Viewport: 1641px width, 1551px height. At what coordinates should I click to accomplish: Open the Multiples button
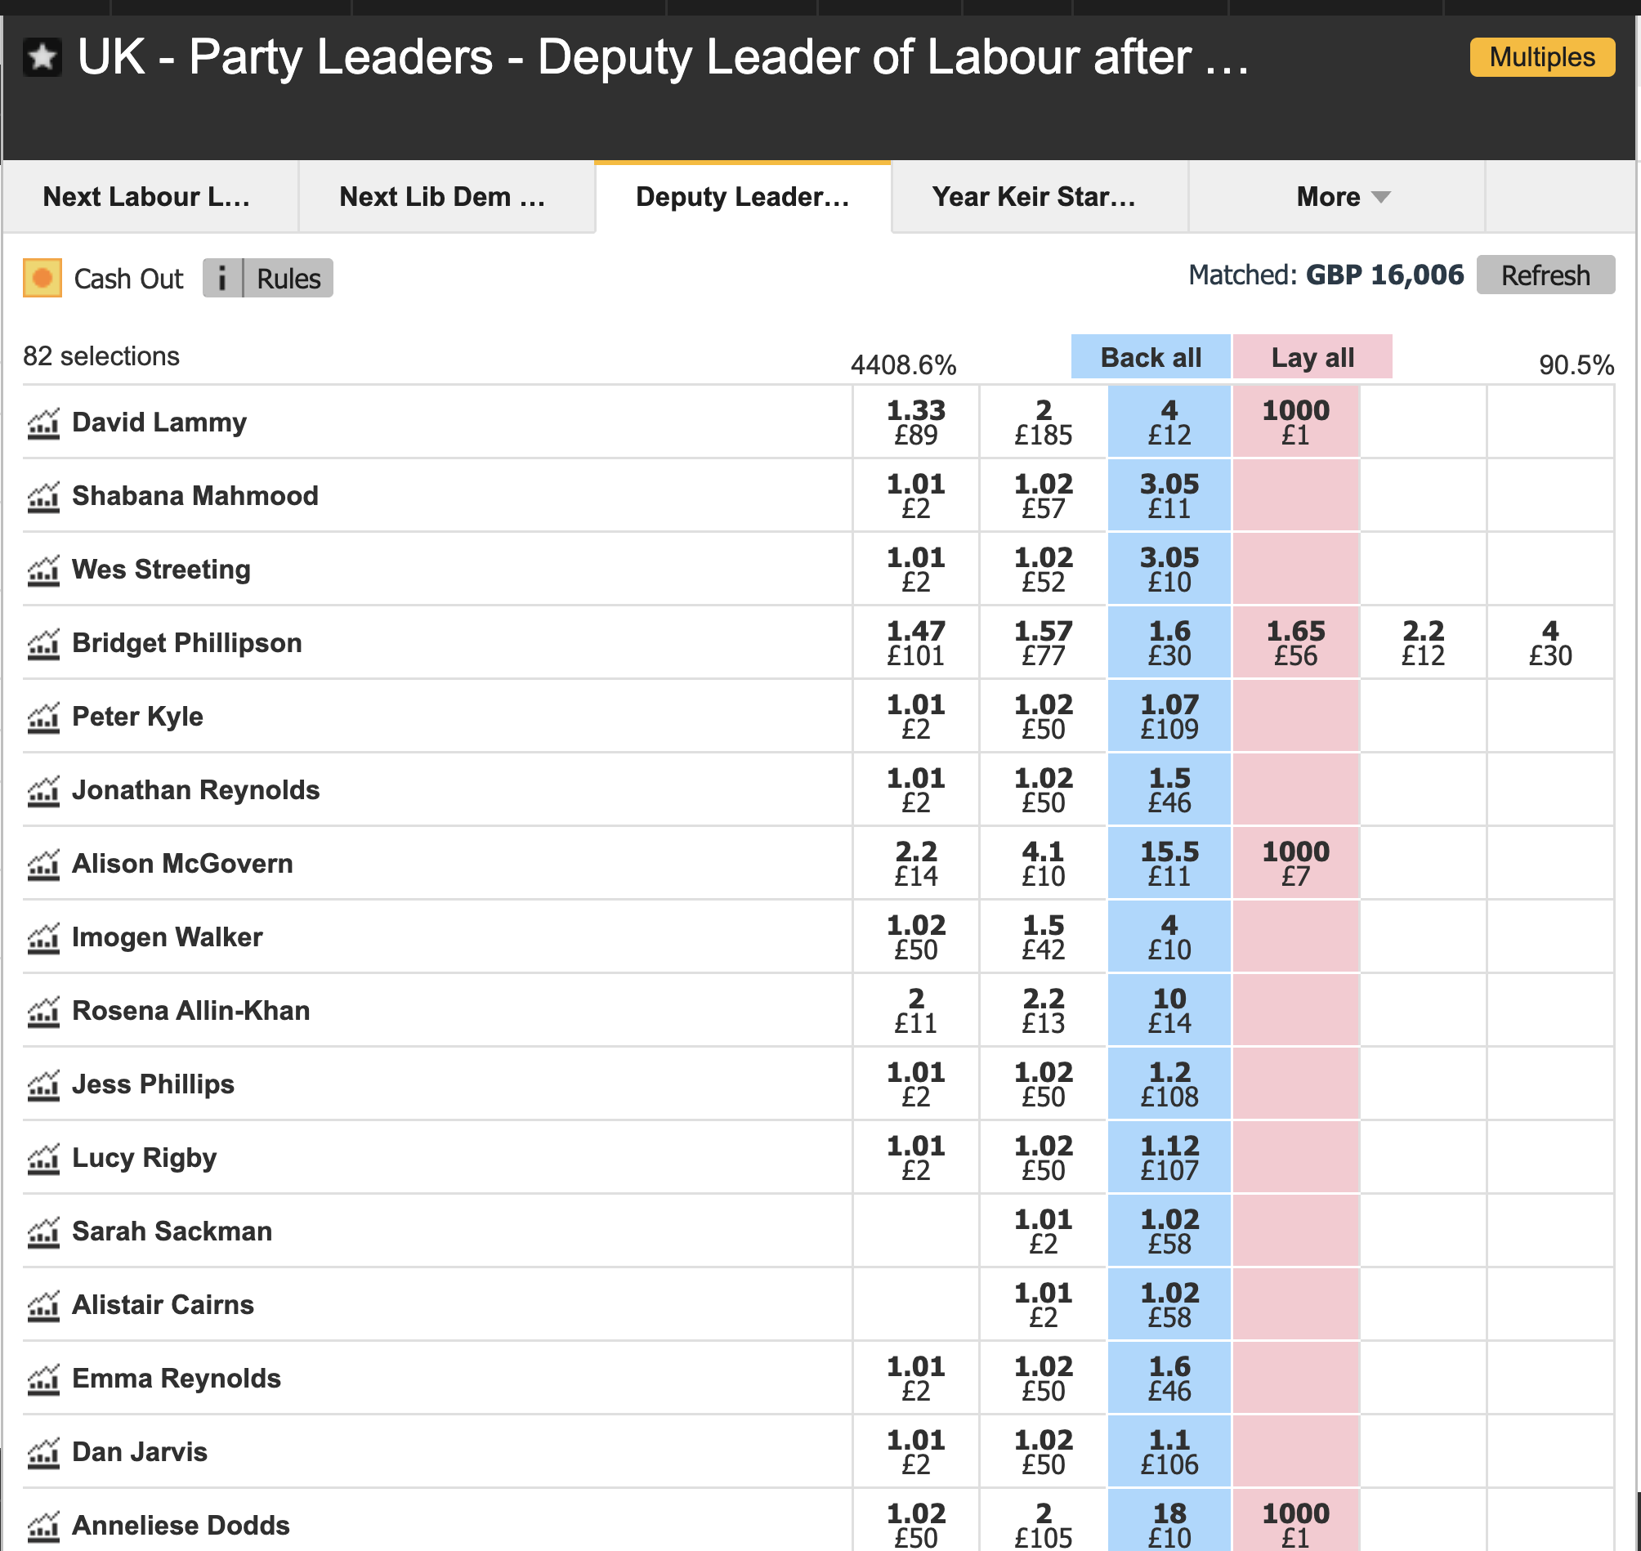tap(1541, 57)
